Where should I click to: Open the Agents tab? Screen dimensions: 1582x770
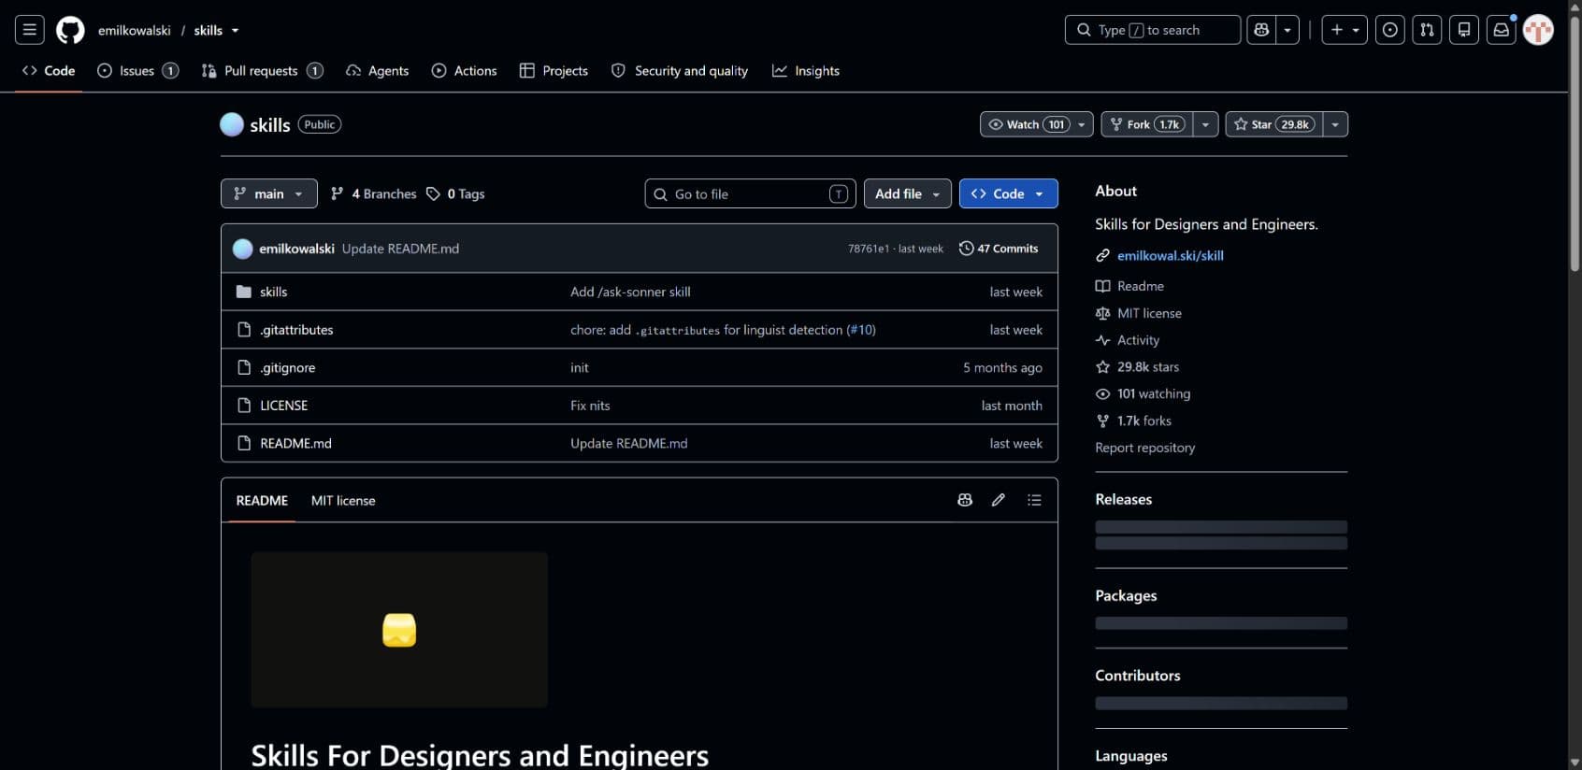[378, 71]
